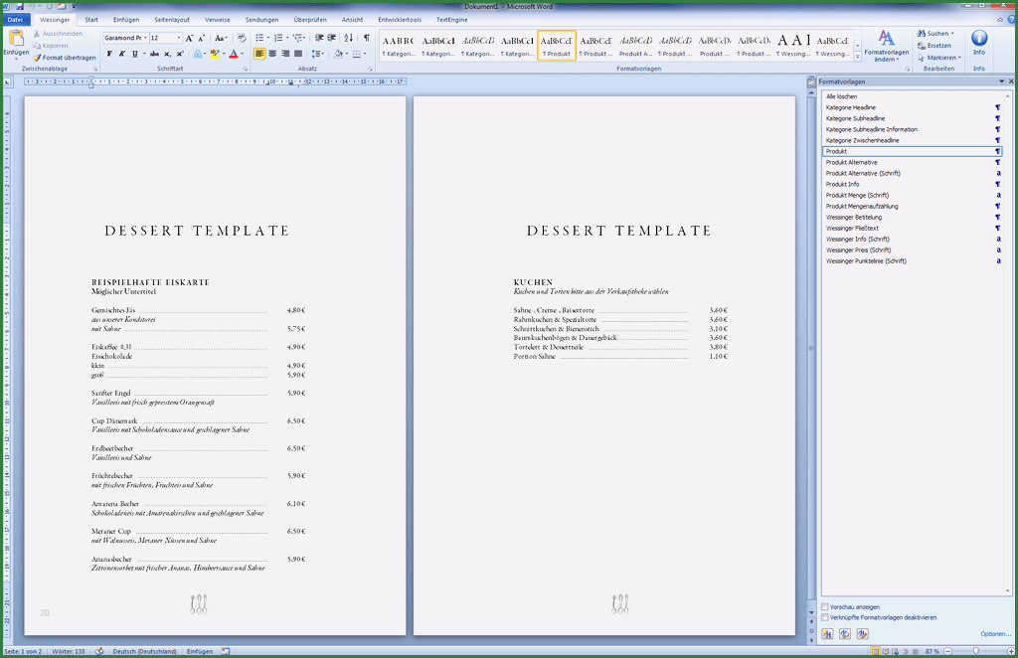
Task: Toggle Einfügen mode in status bar
Action: pos(199,651)
